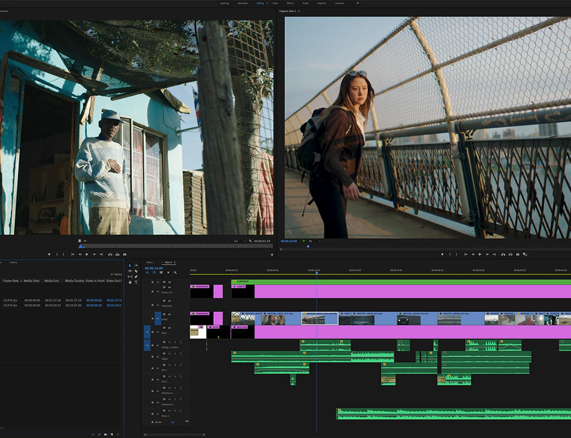Add marker in timeline header
This screenshot has height=438, width=571.
[168, 272]
